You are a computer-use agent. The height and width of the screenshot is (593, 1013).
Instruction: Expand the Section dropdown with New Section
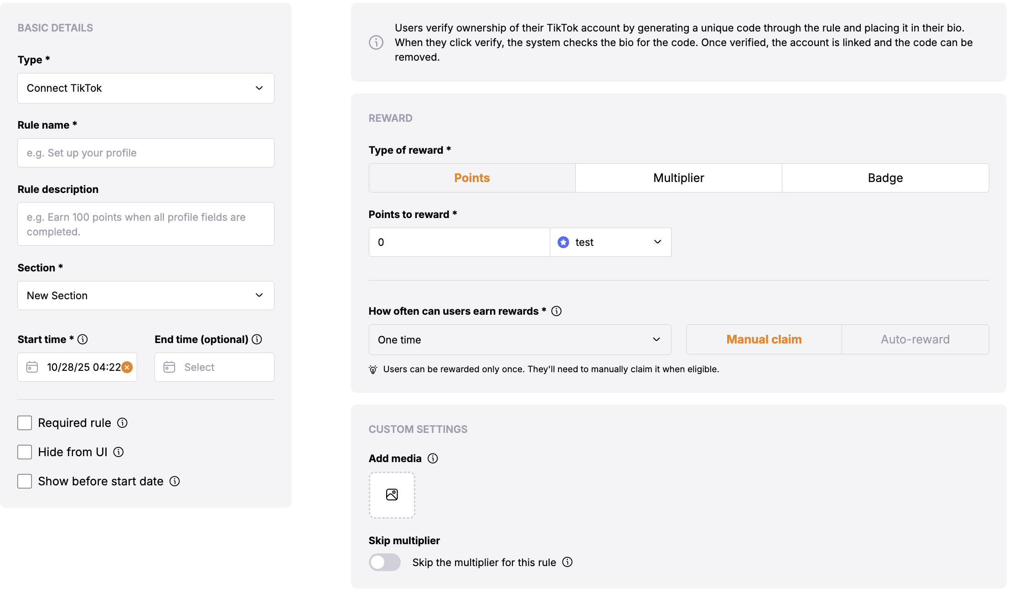pos(146,296)
